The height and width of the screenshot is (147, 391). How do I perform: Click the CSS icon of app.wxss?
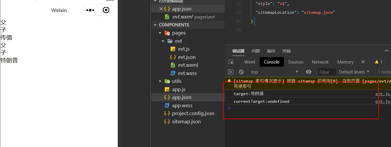click(167, 105)
